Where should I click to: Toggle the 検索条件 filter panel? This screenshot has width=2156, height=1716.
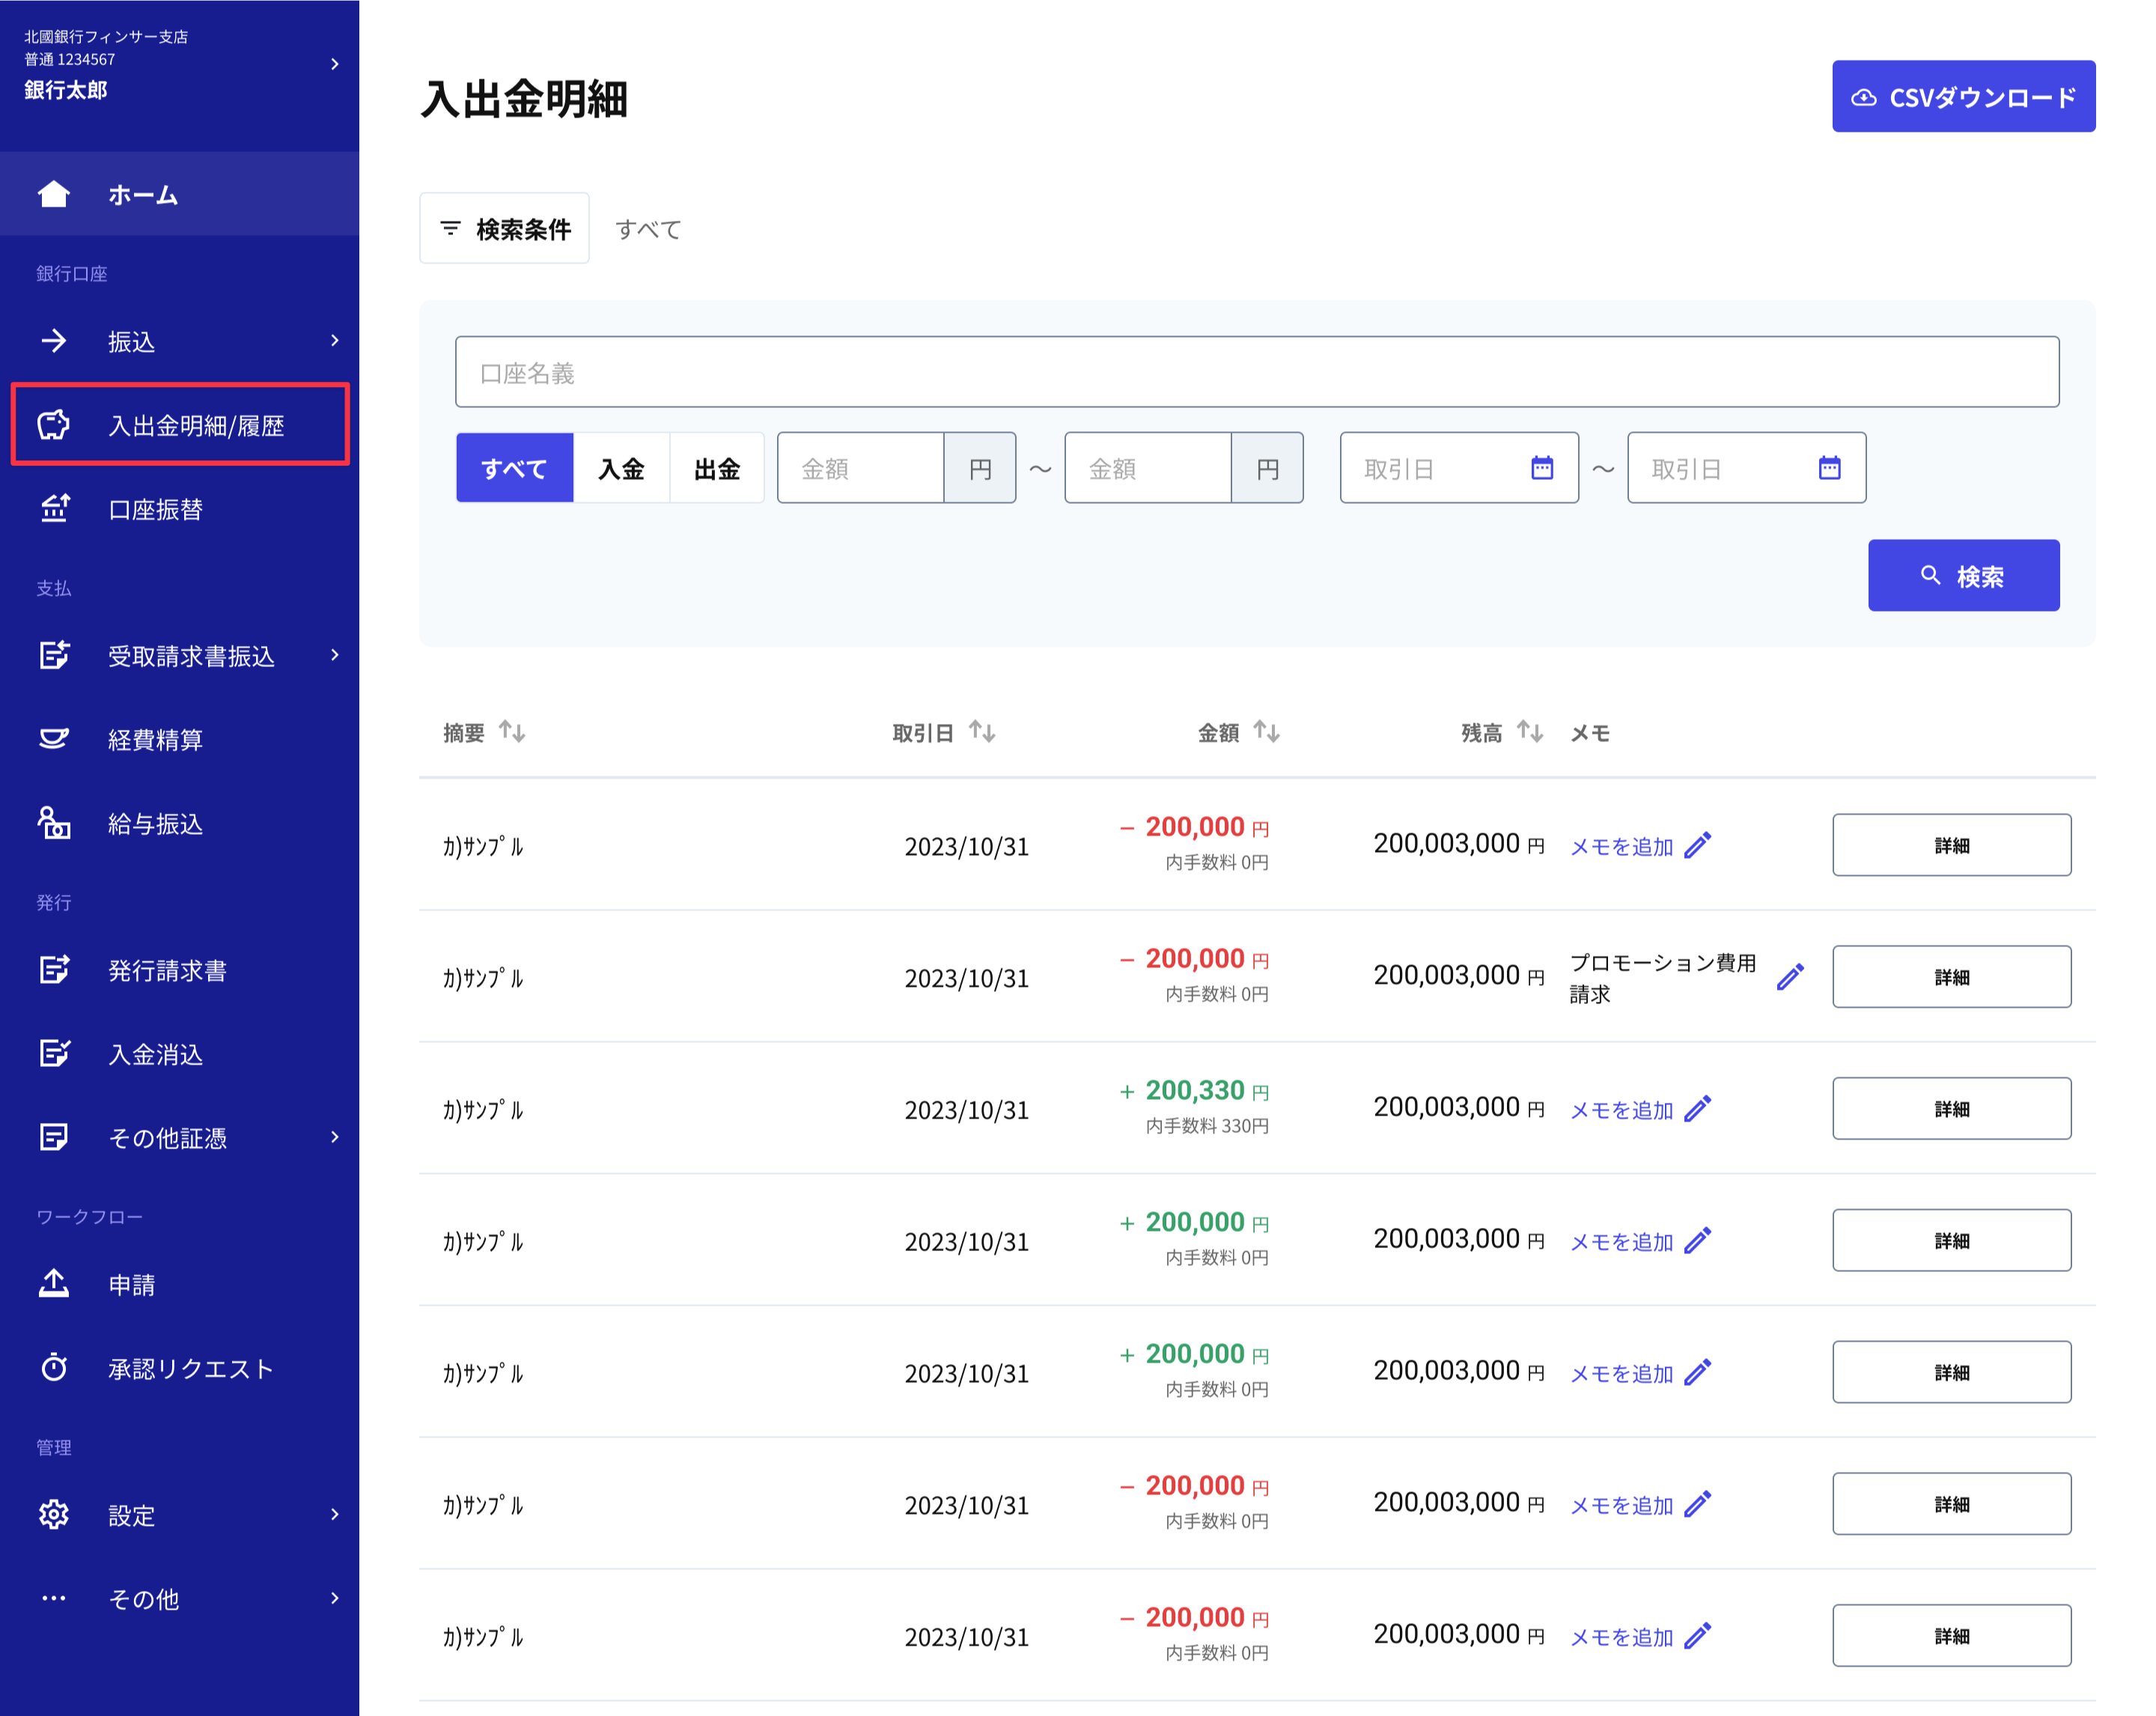(x=505, y=229)
